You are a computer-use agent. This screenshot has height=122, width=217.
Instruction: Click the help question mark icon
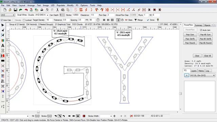pyautogui.click(x=158, y=20)
